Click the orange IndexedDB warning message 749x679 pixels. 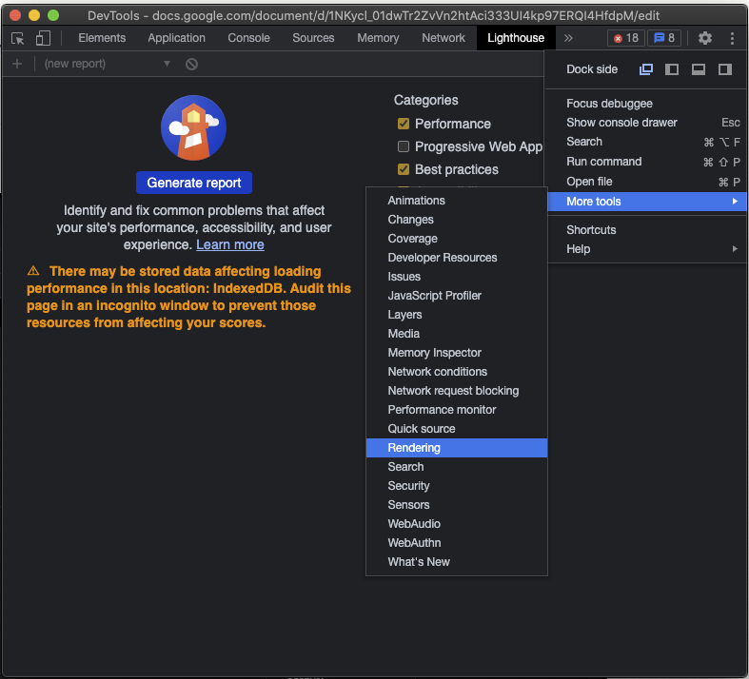pyautogui.click(x=188, y=297)
